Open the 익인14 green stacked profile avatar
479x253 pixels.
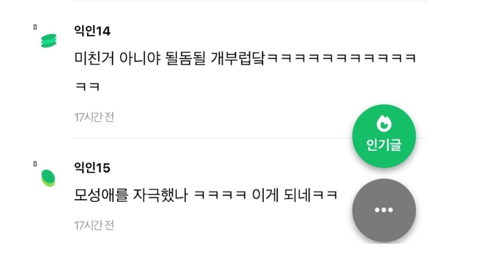pyautogui.click(x=49, y=41)
